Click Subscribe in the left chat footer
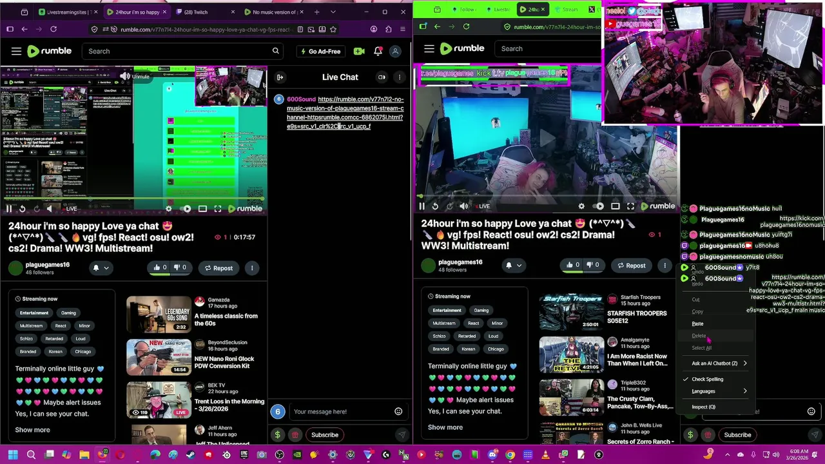Viewport: 825px width, 464px height. (325, 435)
